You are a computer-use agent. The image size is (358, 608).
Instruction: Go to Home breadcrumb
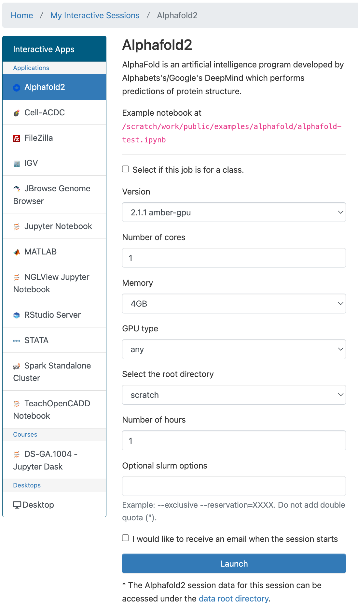coord(22,15)
